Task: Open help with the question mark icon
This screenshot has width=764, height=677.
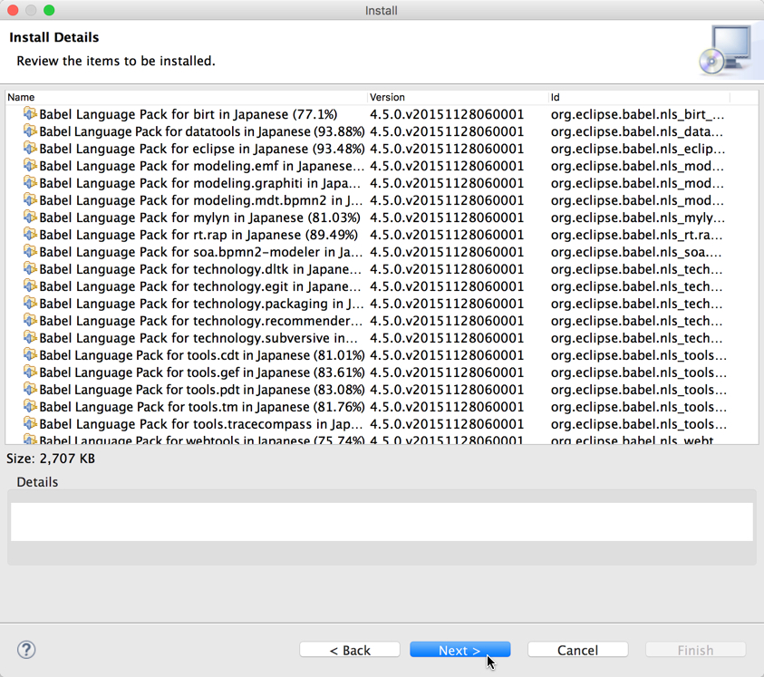Action: pyautogui.click(x=26, y=650)
